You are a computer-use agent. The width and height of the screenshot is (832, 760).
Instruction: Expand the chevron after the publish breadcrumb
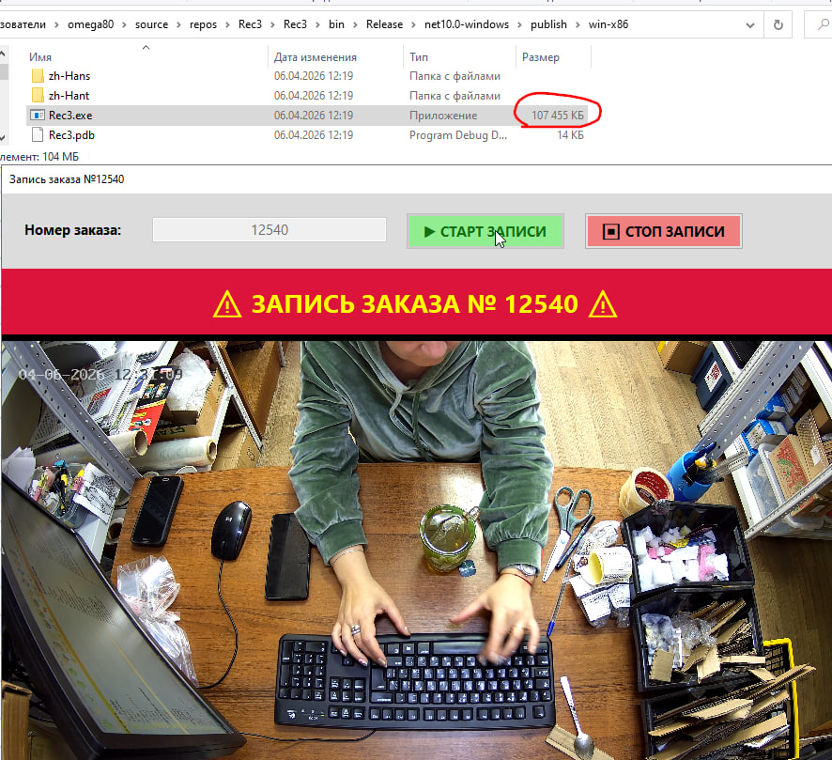pyautogui.click(x=579, y=24)
